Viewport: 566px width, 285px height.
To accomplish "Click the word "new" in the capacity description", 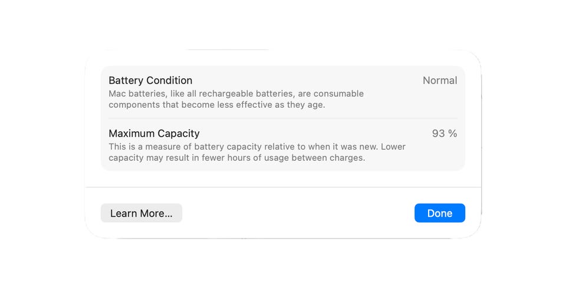I will click(x=368, y=147).
